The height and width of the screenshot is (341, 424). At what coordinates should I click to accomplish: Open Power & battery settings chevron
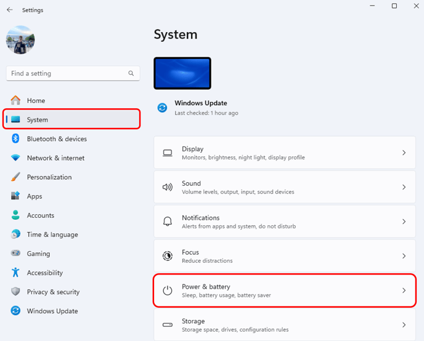coord(404,291)
